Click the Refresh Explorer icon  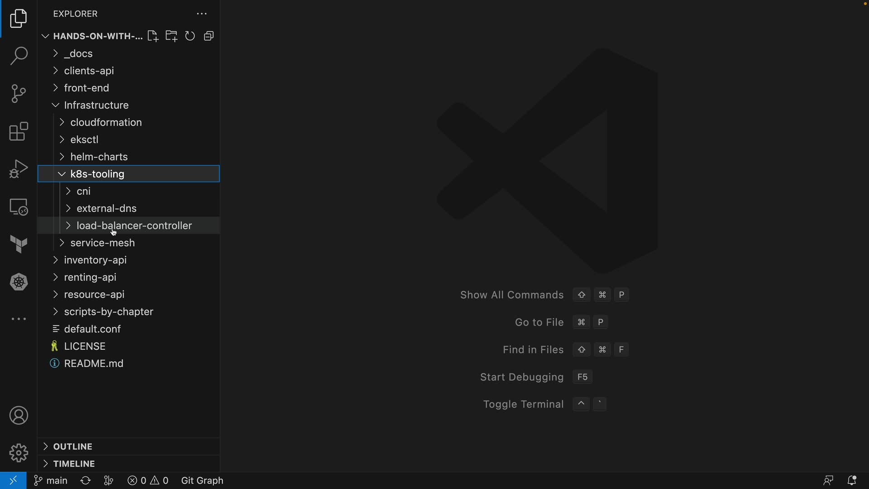point(190,36)
